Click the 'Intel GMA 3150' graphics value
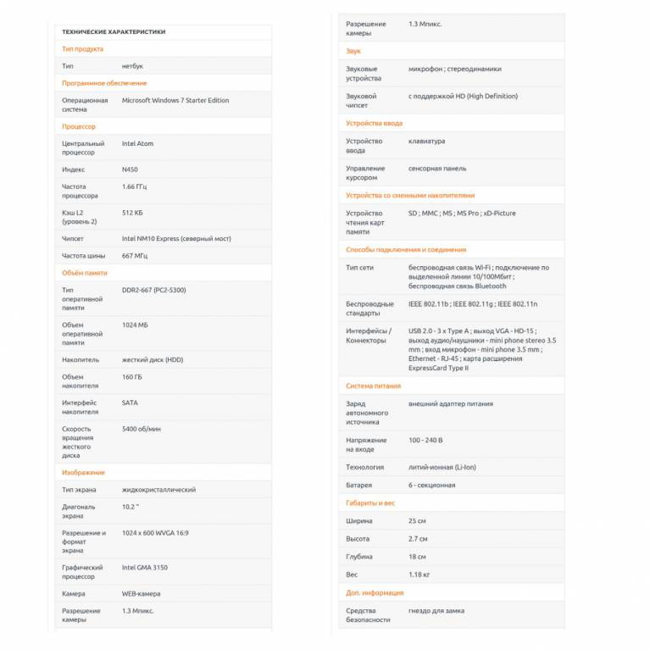650x650 pixels. (x=147, y=568)
